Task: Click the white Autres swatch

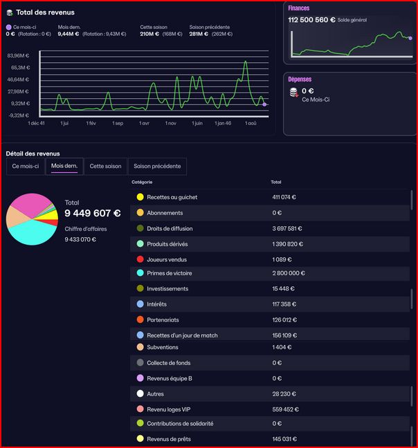Action: pyautogui.click(x=140, y=393)
